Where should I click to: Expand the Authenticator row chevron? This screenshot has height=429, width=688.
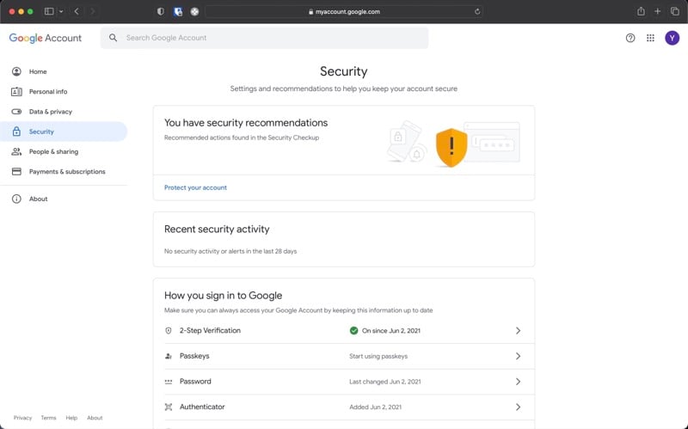(518, 407)
